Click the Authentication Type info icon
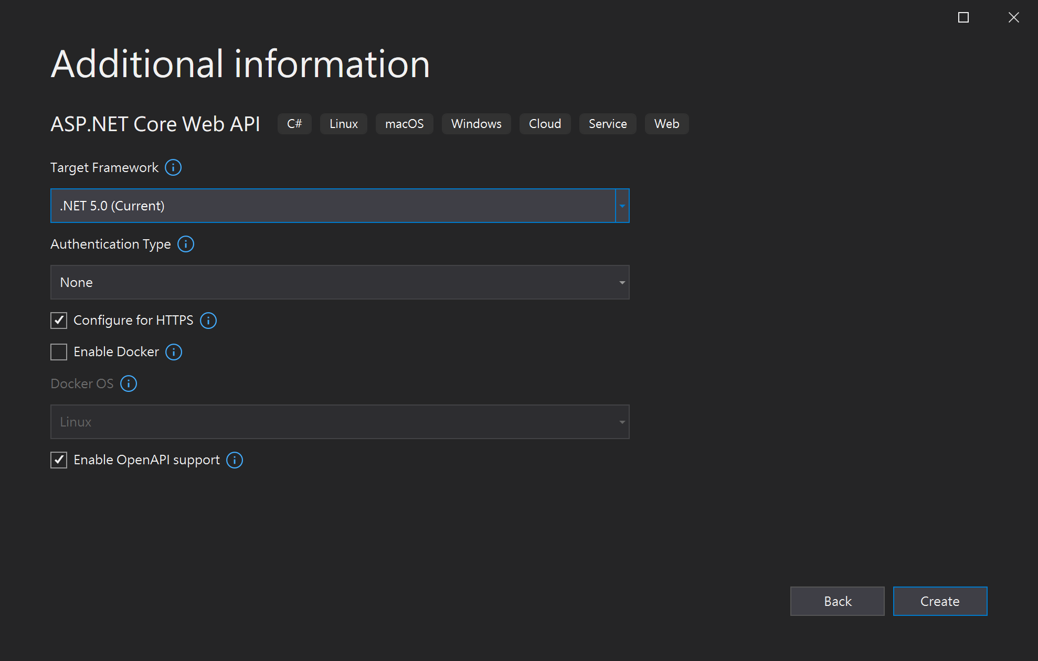 pos(188,243)
